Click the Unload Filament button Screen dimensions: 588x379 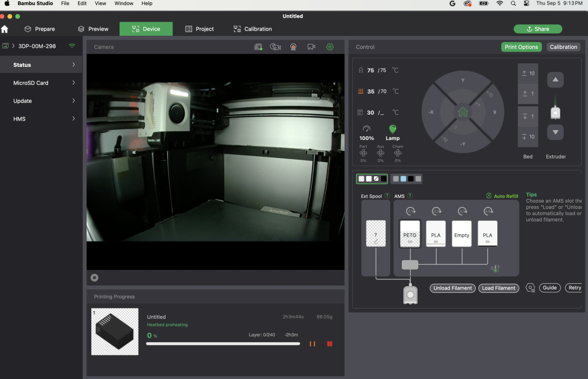click(452, 288)
